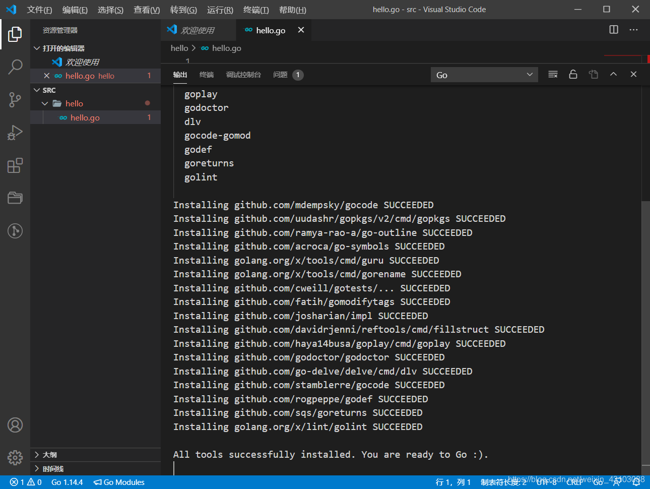
Task: Open the Selection menu
Action: pos(110,10)
